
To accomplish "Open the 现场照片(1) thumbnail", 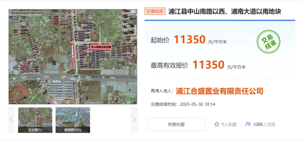I will click(73, 120).
